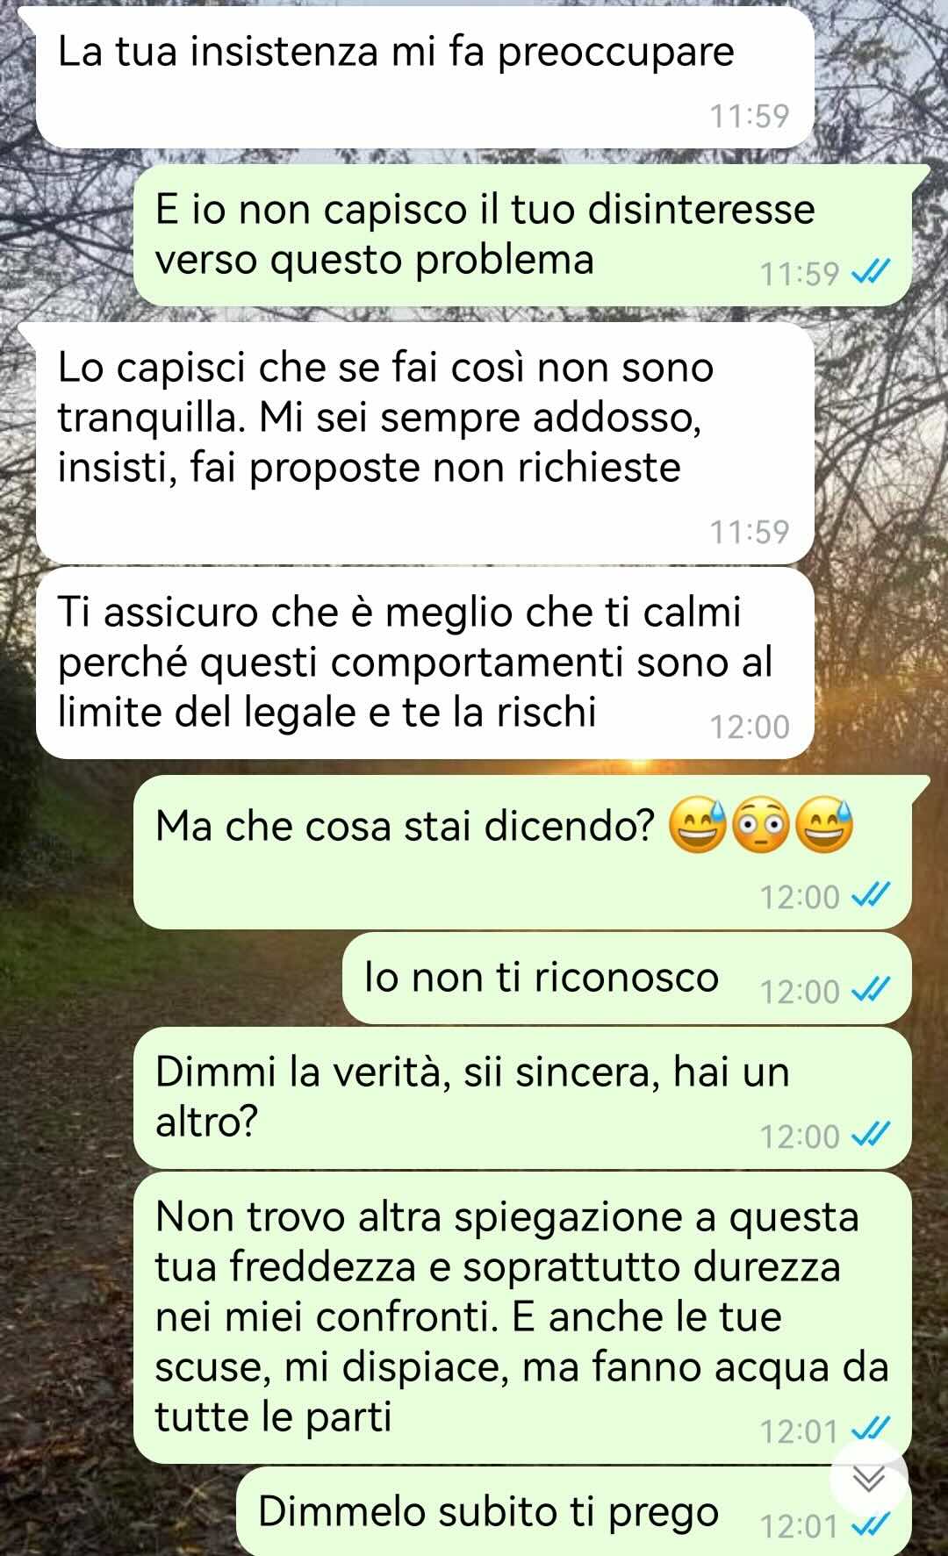This screenshot has height=1556, width=948.
Task: Select message "Ma che cosa stai dicendo?"
Action: pyautogui.click(x=523, y=851)
